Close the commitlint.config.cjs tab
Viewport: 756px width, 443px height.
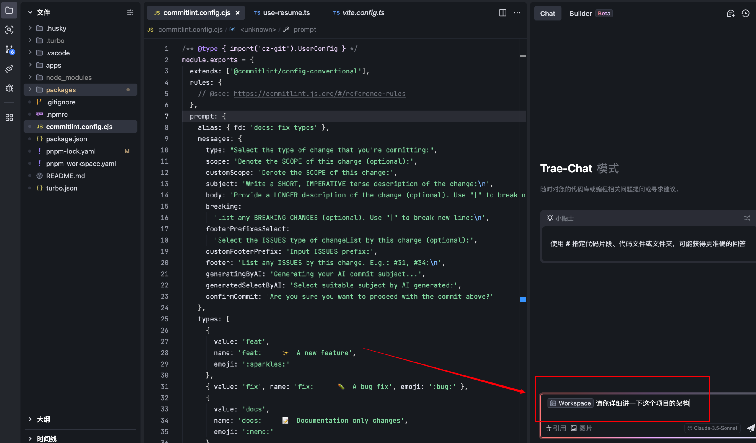click(238, 13)
